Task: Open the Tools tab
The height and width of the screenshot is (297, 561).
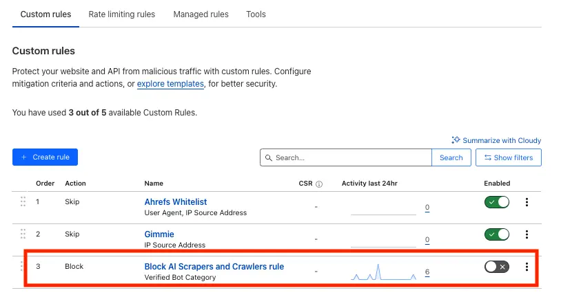Action: point(256,14)
